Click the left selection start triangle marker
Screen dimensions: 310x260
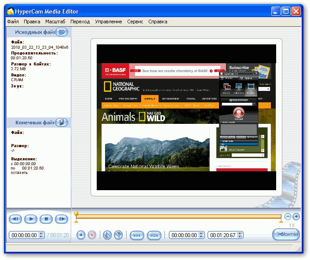(77, 221)
